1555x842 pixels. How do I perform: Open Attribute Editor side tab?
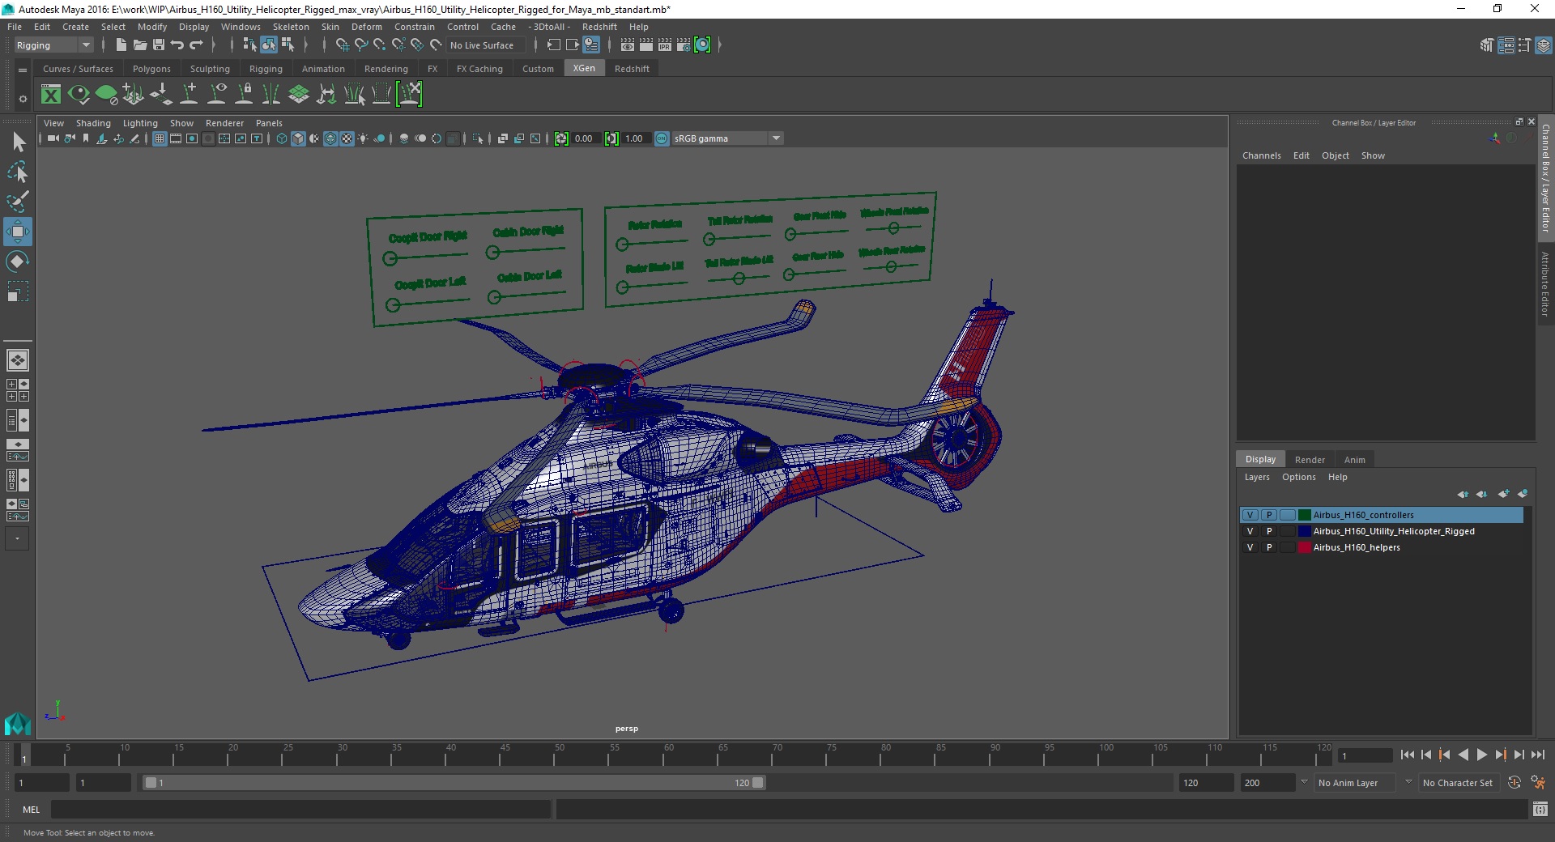(x=1545, y=283)
